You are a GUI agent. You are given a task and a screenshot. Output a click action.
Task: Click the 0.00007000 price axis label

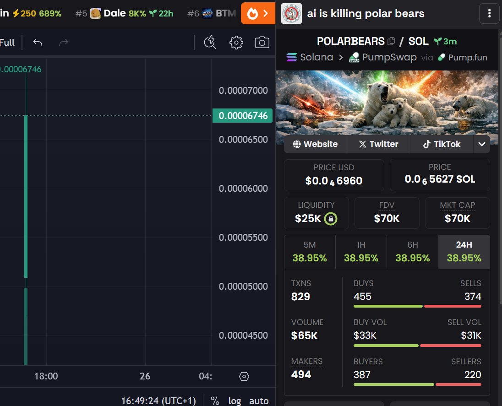243,91
